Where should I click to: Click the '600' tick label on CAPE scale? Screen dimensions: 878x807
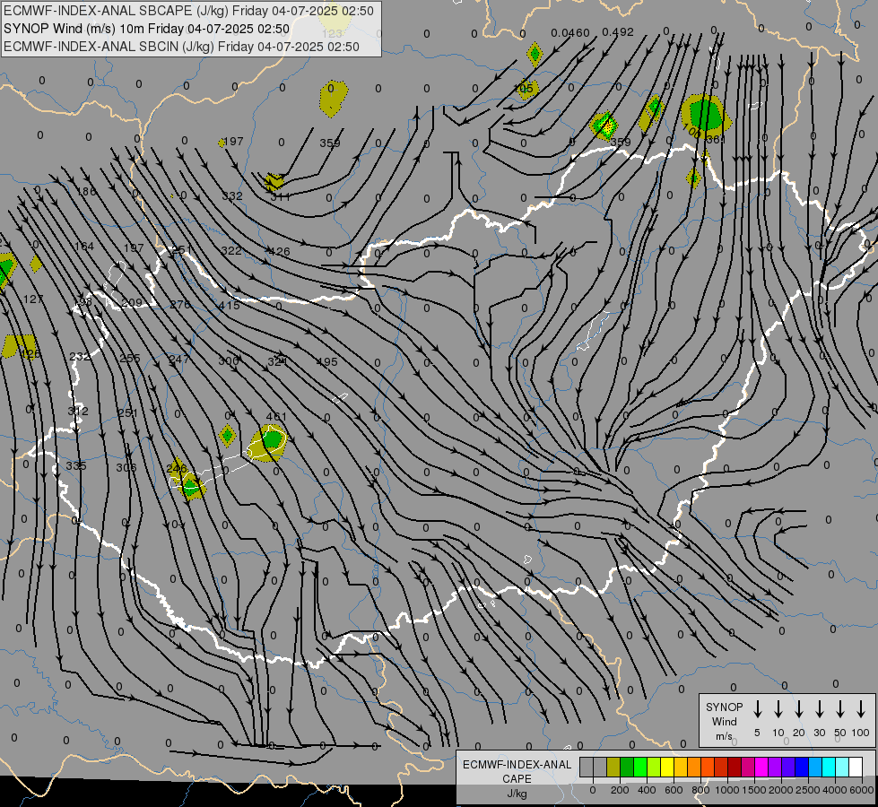click(x=674, y=790)
